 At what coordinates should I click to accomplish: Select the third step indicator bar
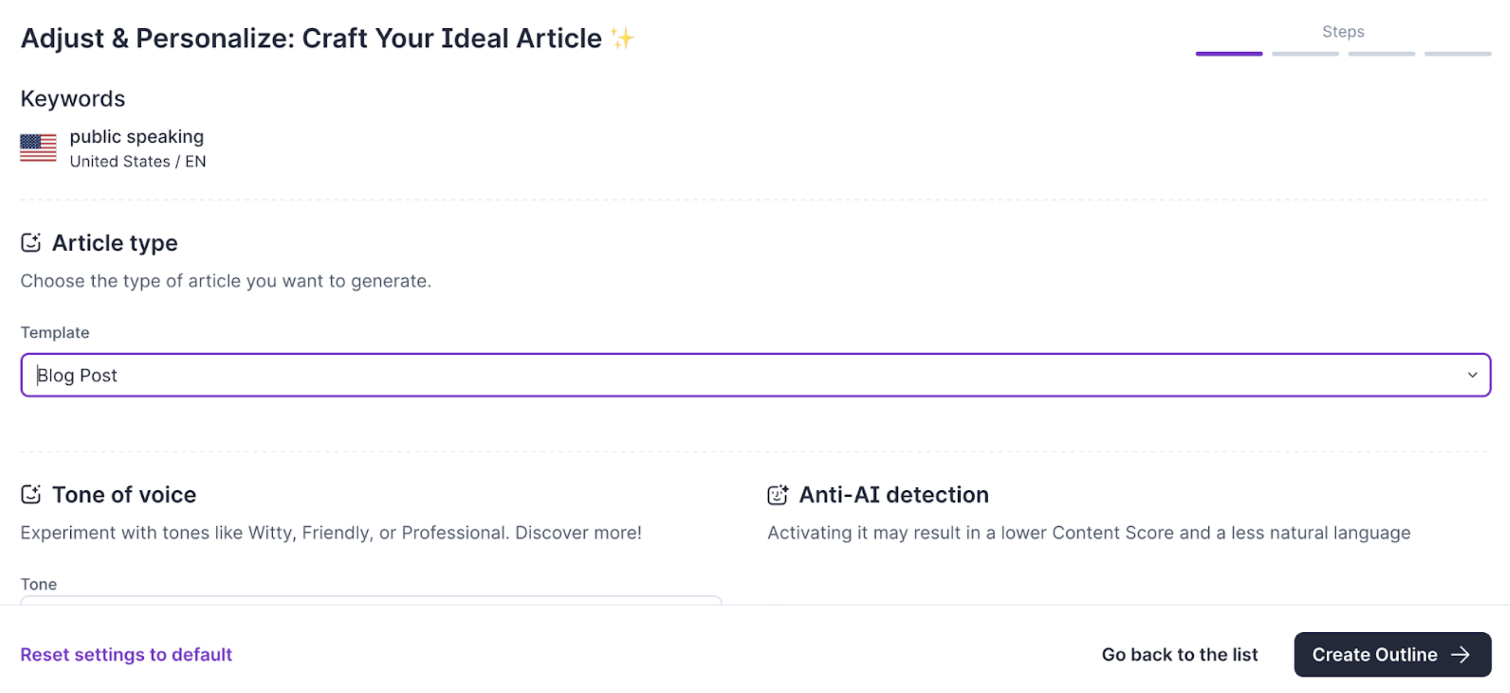[x=1381, y=54]
